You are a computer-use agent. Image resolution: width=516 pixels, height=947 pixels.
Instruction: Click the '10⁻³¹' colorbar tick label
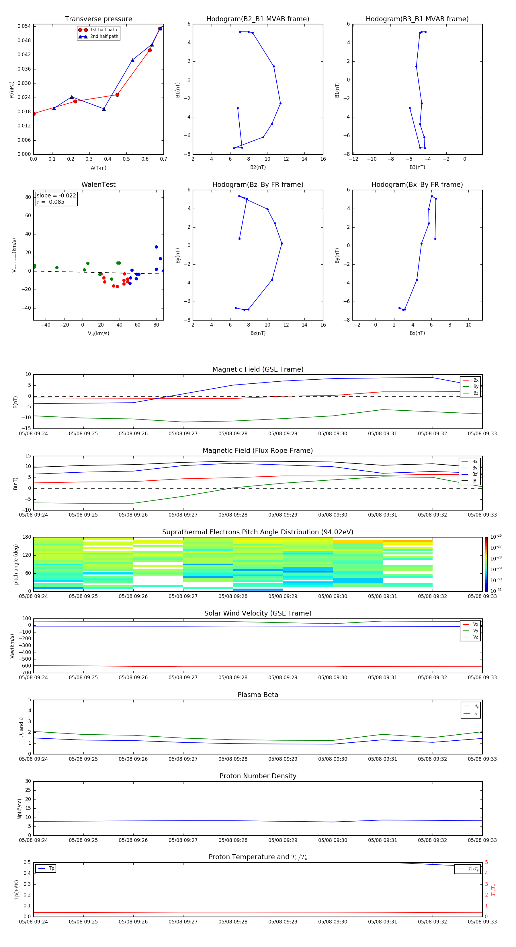click(496, 591)
